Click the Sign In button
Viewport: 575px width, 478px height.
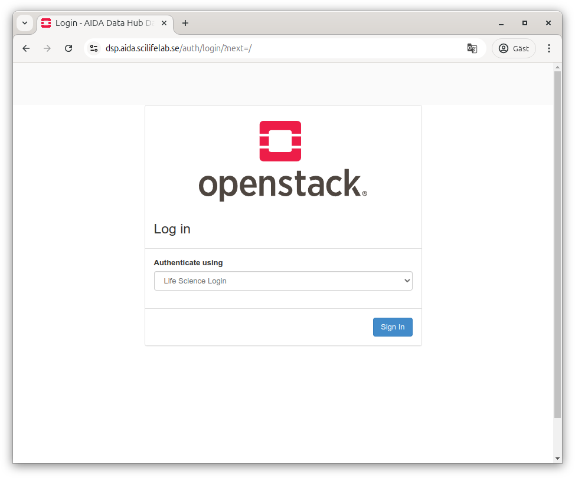pyautogui.click(x=393, y=327)
